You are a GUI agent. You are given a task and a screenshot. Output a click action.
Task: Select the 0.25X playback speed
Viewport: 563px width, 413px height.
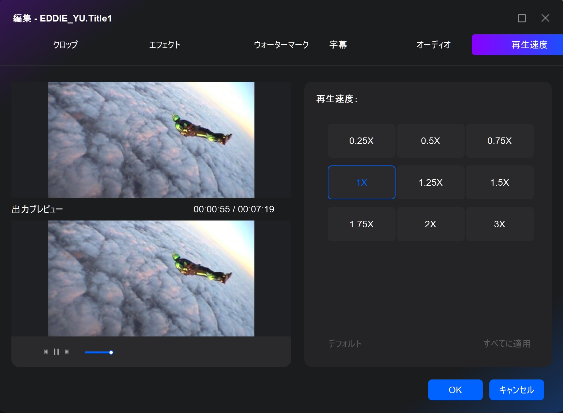click(x=361, y=141)
